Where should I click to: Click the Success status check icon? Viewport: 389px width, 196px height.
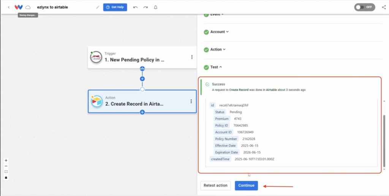tap(207, 85)
